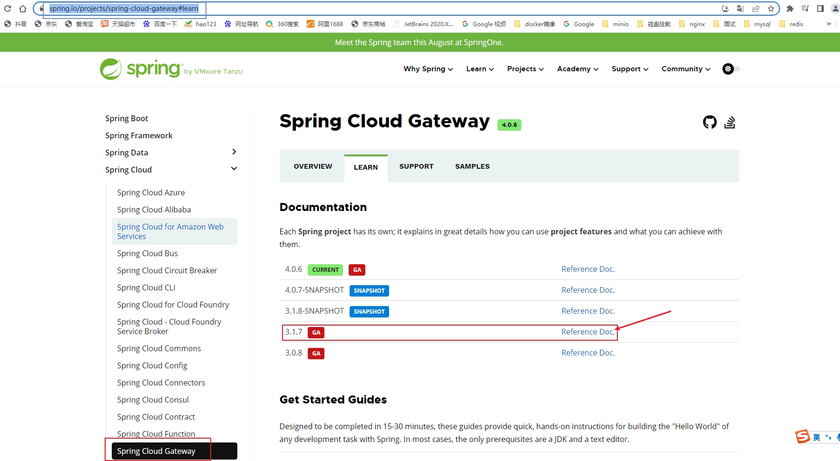Click the Sogou input method icon
Screen dimensions: 840x461
click(x=803, y=436)
